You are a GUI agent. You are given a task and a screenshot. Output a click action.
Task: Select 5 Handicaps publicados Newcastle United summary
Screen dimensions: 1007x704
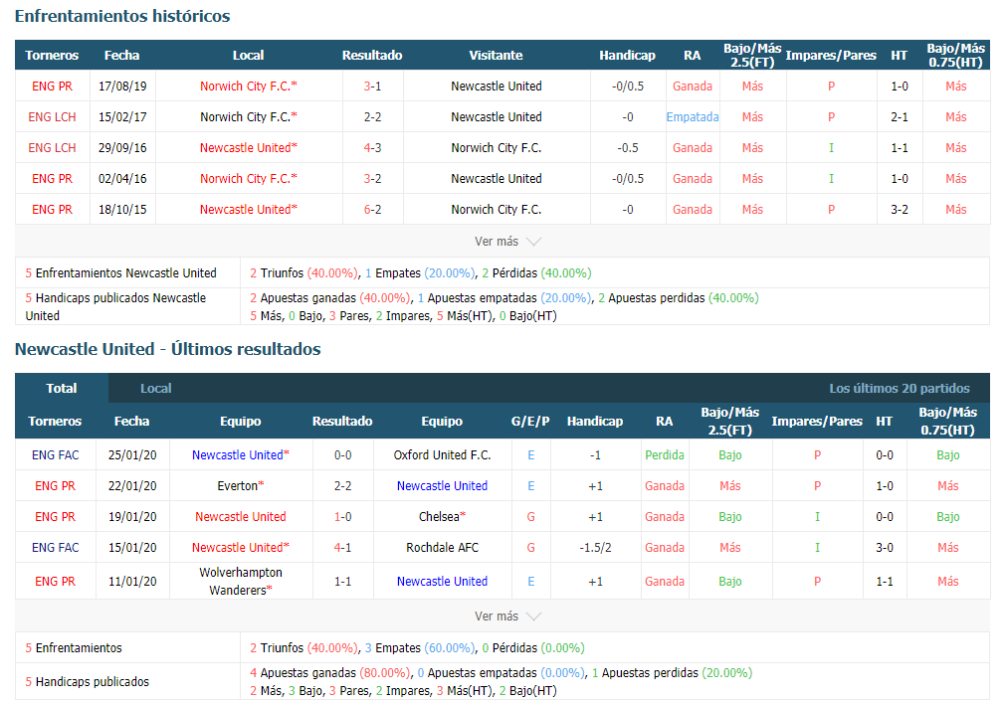click(x=115, y=306)
